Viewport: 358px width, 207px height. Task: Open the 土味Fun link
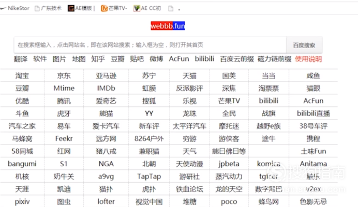[314, 151]
